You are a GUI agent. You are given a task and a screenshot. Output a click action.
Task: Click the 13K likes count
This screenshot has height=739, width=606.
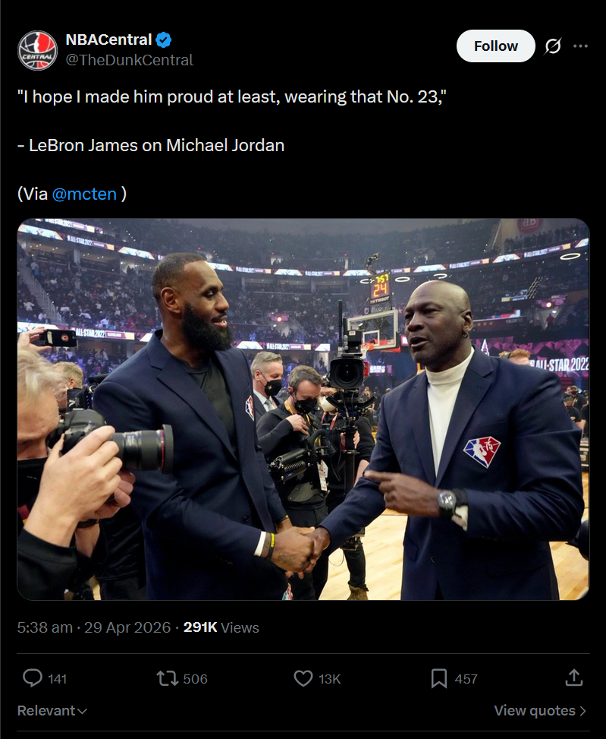click(329, 679)
